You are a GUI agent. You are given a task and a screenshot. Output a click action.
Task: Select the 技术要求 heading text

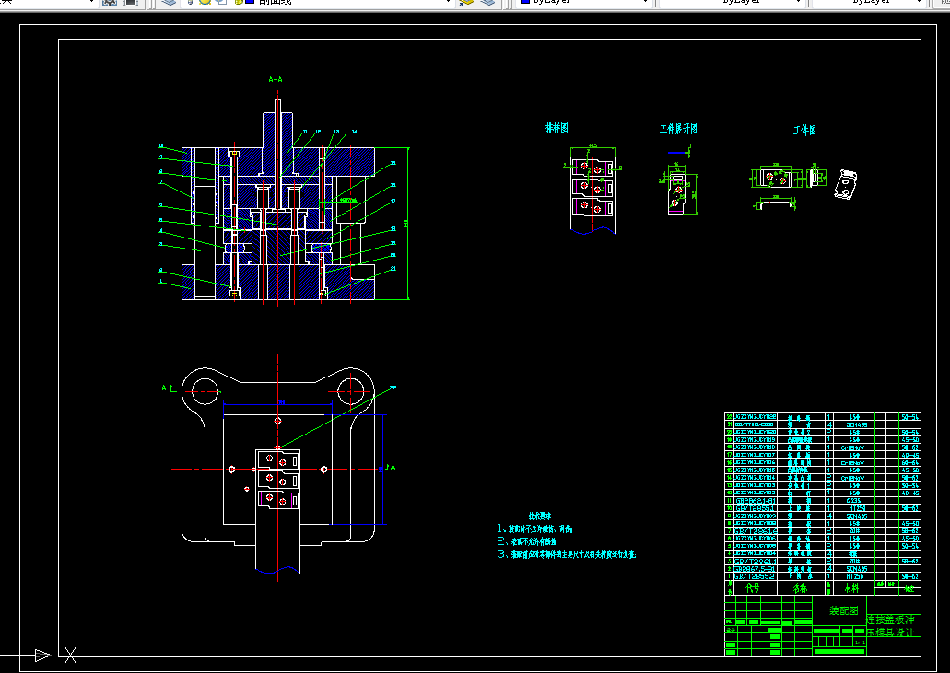(540, 516)
